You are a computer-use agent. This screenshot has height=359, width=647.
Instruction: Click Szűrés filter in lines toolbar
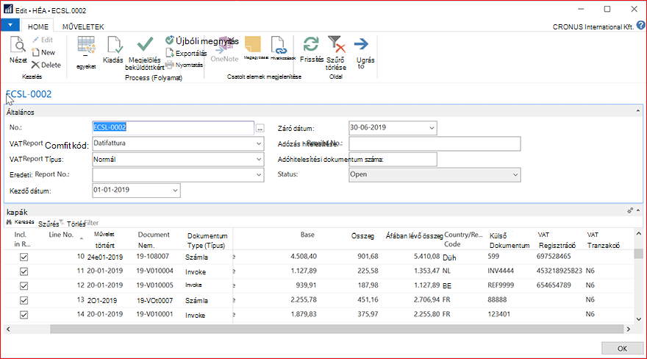click(50, 223)
